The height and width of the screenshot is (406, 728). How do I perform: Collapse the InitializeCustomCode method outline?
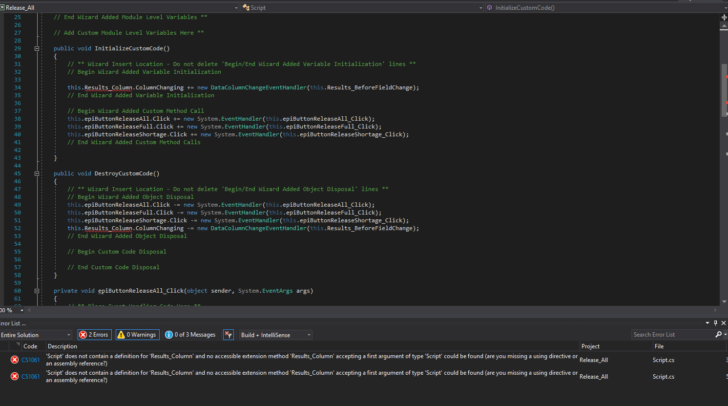pyautogui.click(x=37, y=48)
